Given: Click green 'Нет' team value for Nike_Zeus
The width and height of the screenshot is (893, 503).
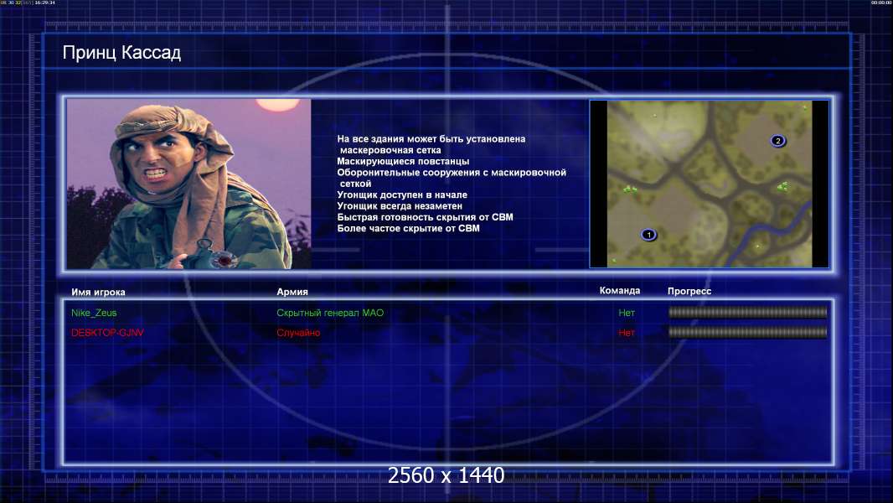Looking at the screenshot, I should point(627,313).
